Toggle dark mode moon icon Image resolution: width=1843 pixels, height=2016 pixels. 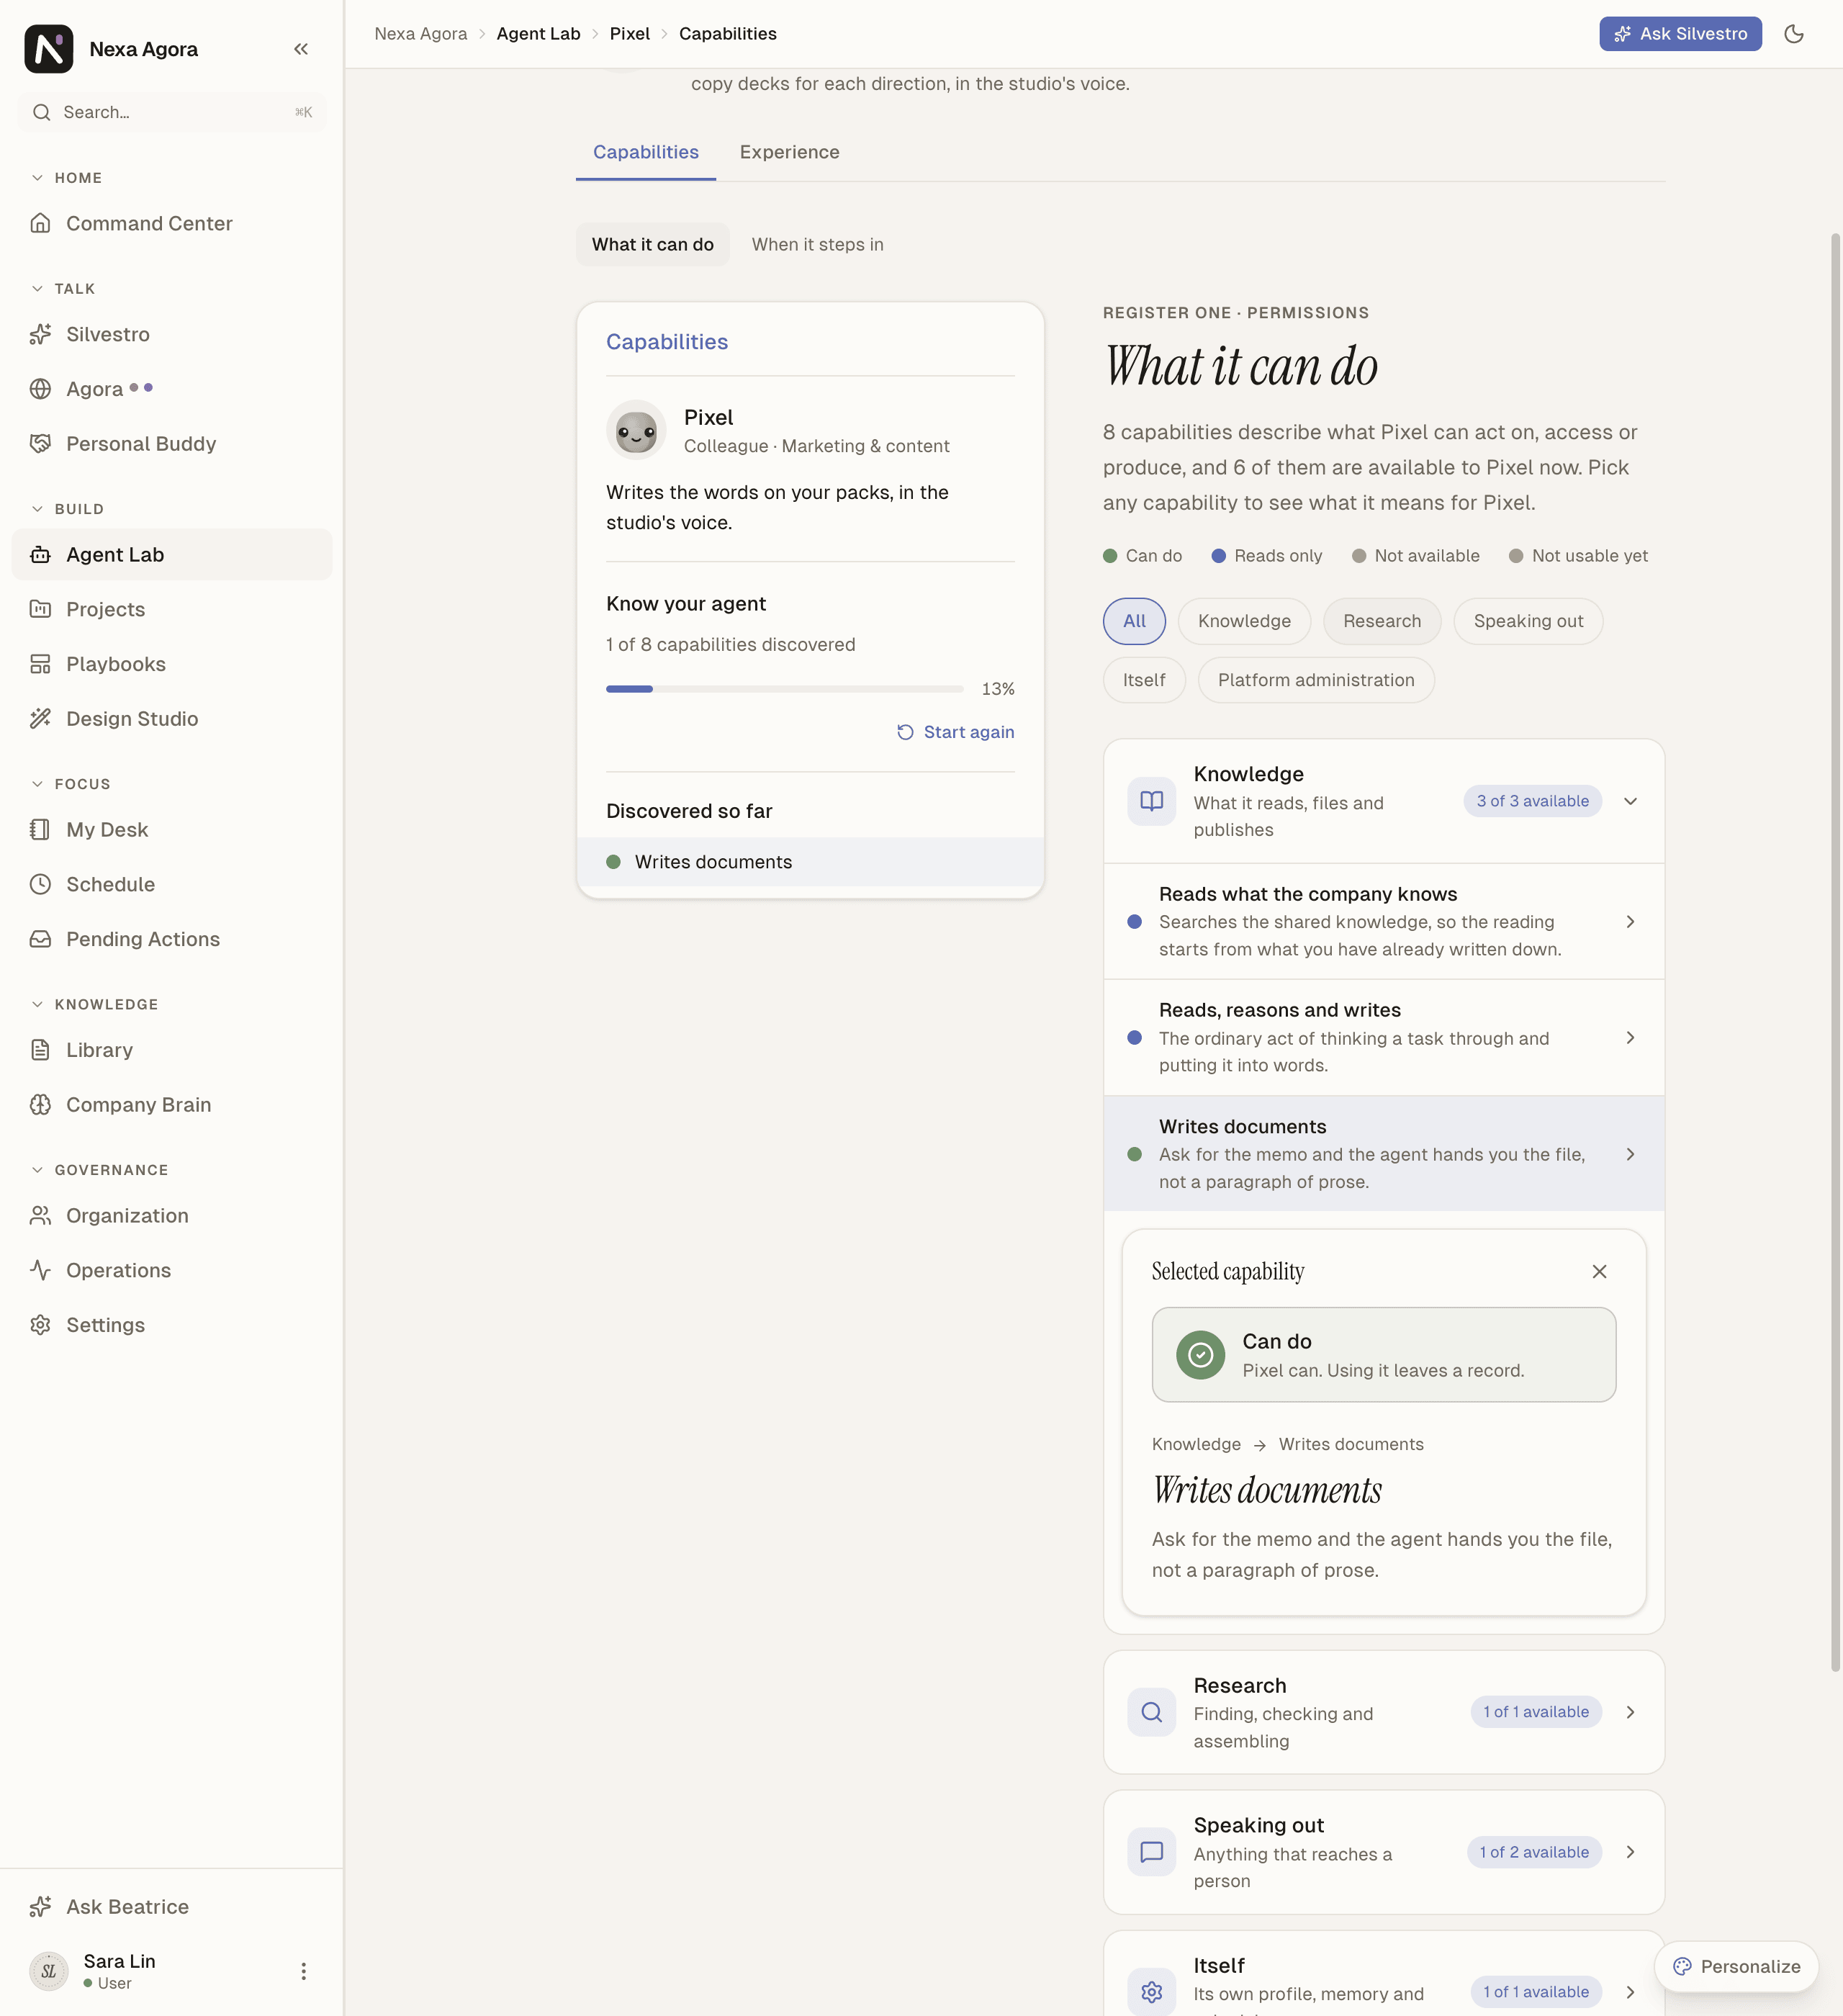1794,34
